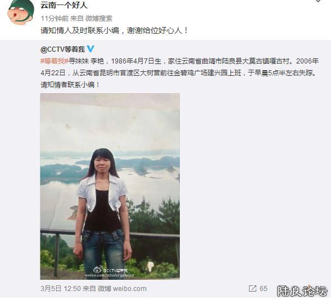Viewport: 331px width, 300px height.
Task: Enlarge the missing person photo thumbnail
Action: (110, 187)
